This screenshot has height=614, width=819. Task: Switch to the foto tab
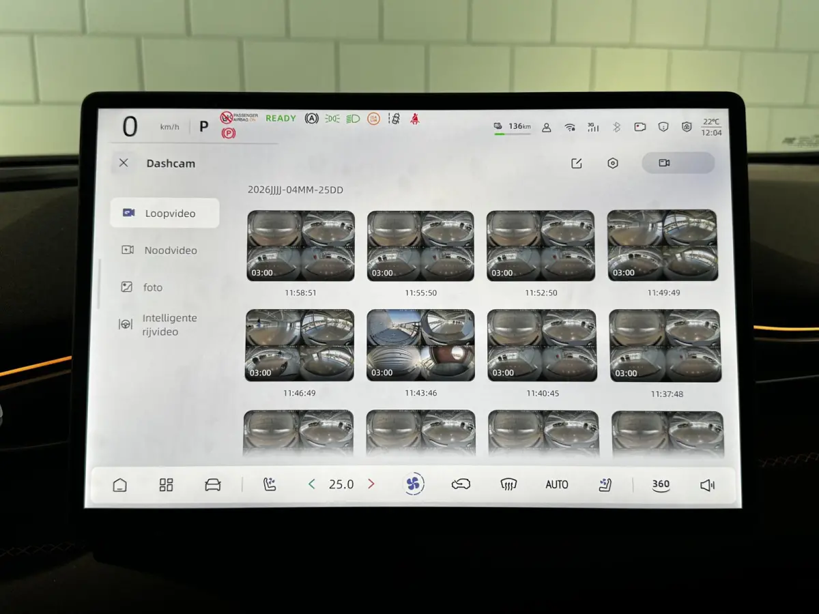click(x=164, y=287)
